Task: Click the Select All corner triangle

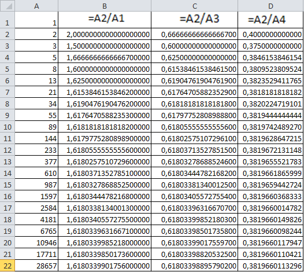Action: pyautogui.click(x=8, y=6)
